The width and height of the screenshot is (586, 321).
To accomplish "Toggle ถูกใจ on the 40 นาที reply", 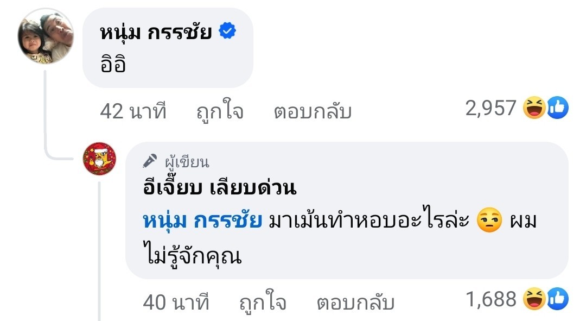I will 263,302.
